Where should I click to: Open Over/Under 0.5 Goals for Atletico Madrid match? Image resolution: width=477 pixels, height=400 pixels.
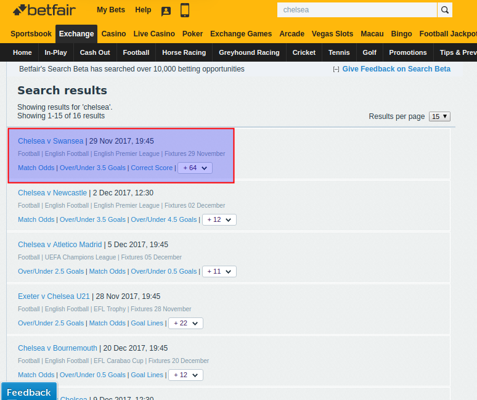click(164, 271)
